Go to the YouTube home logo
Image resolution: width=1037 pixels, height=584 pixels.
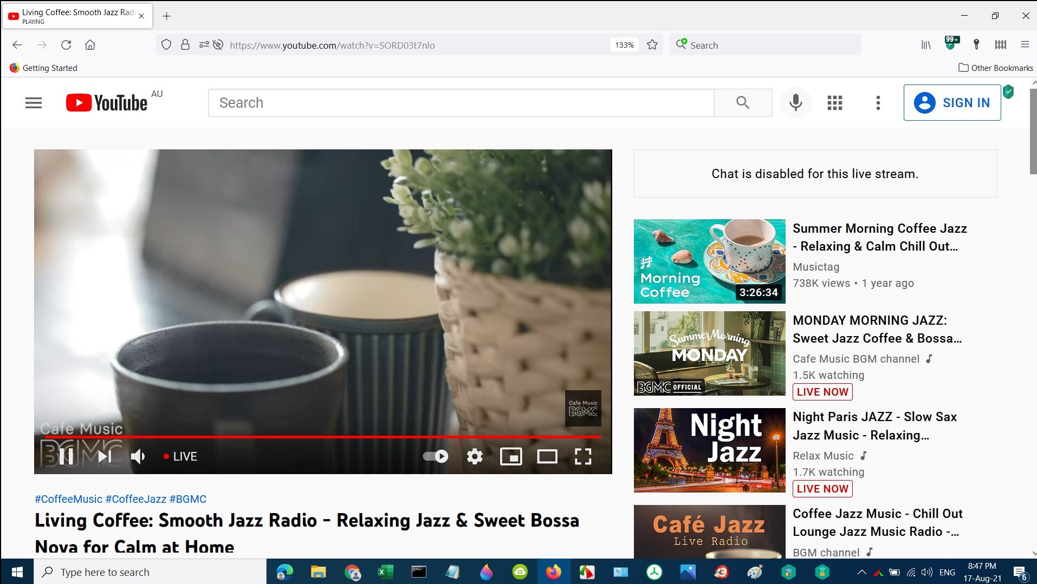(107, 103)
